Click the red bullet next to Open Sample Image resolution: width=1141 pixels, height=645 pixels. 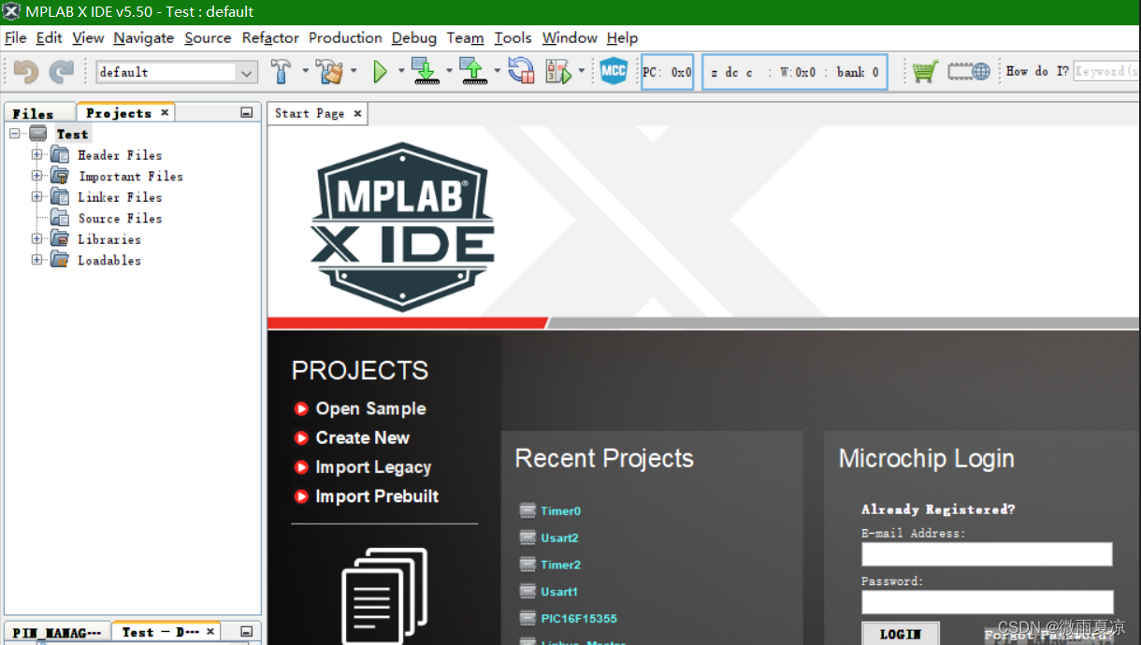pyautogui.click(x=301, y=408)
